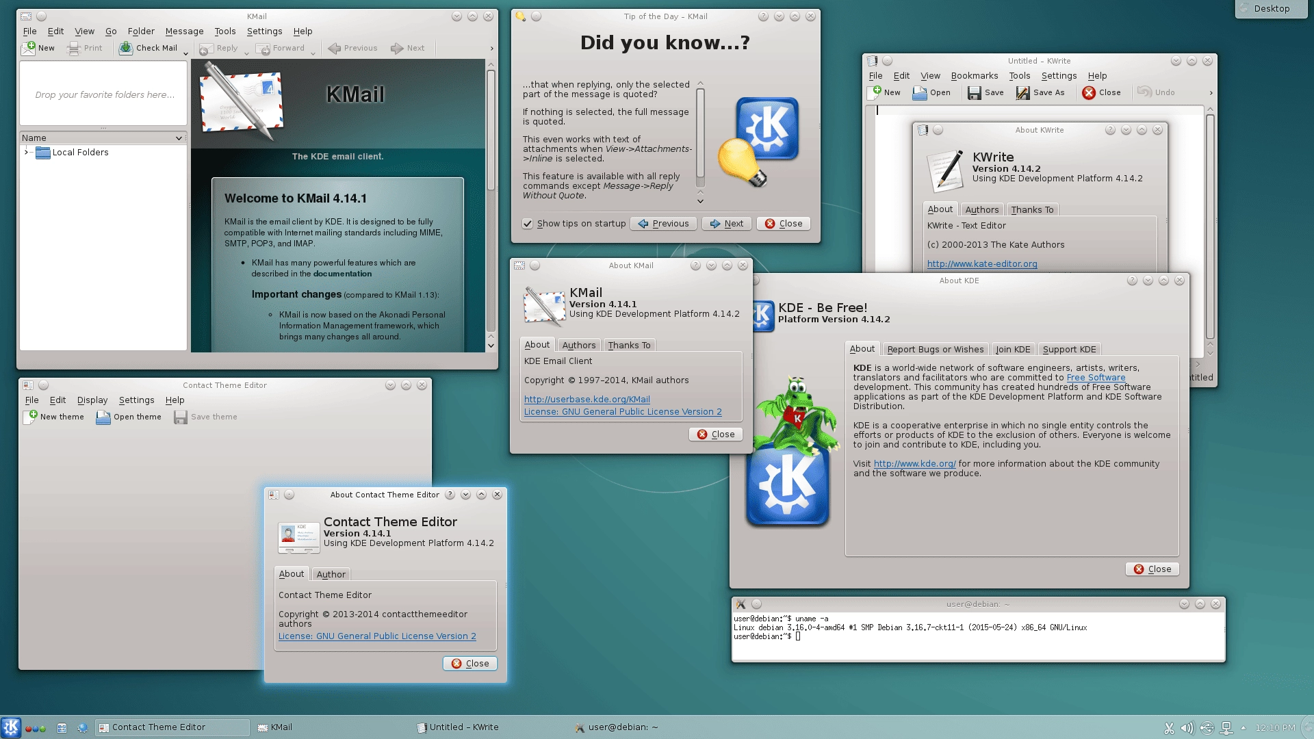This screenshot has height=739, width=1314.
Task: Open the Bookmarks menu in KWrite
Action: [974, 76]
